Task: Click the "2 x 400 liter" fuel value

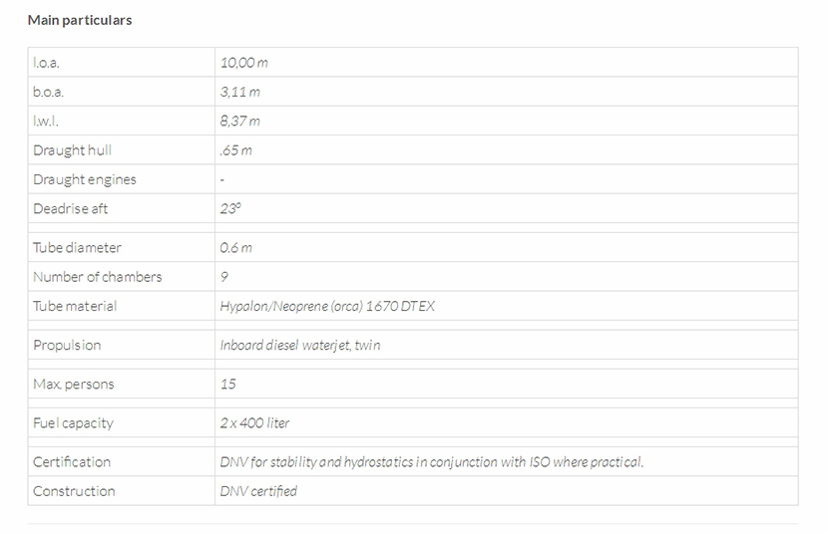Action: (x=255, y=422)
